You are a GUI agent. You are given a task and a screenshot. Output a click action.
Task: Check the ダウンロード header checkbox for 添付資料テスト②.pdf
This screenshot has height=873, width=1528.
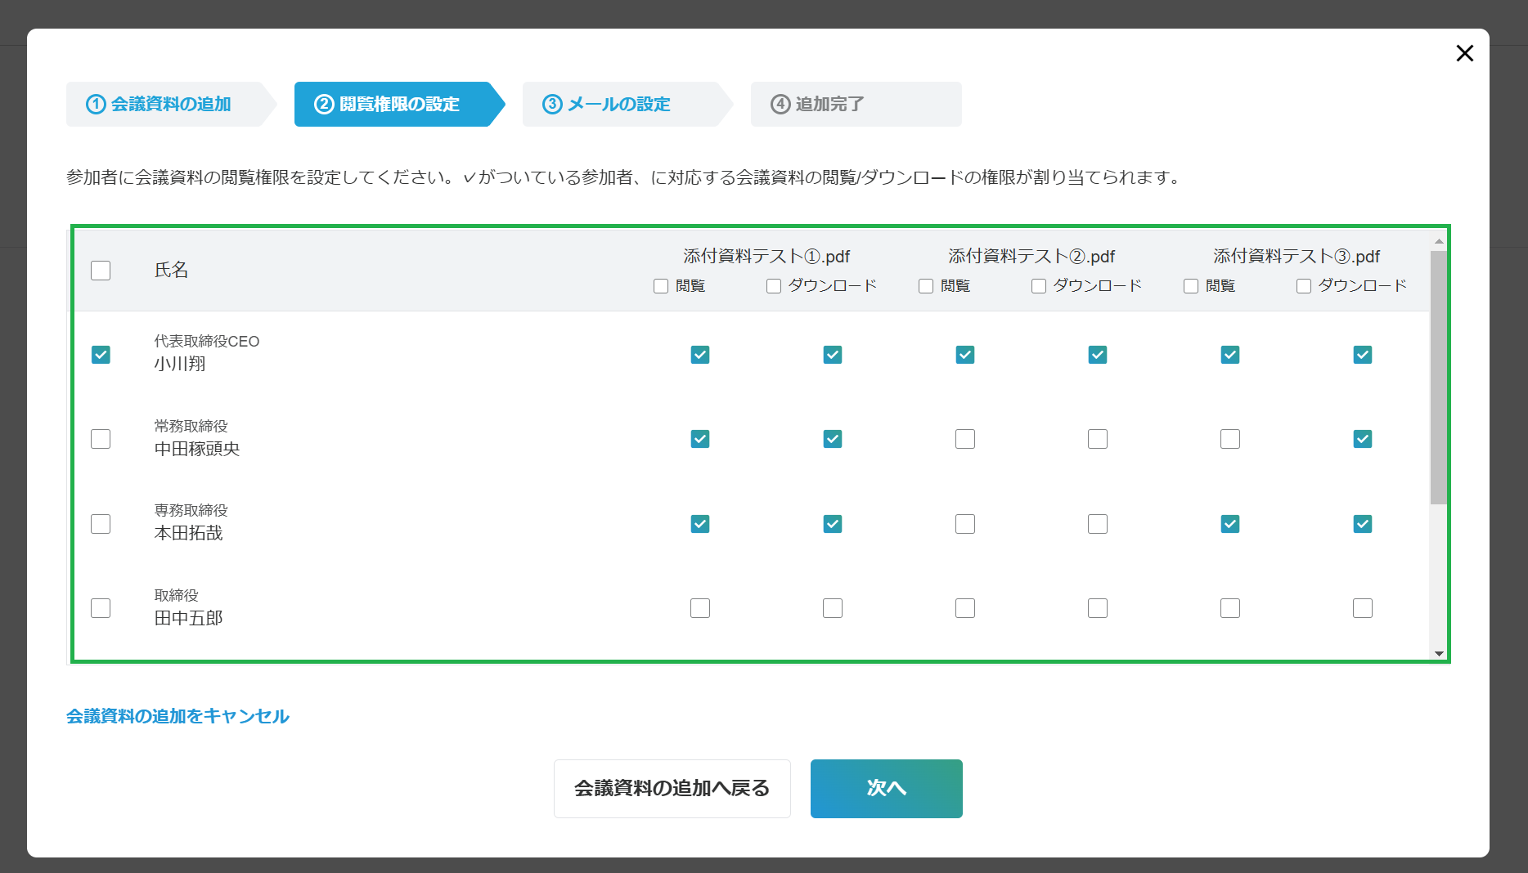click(1037, 285)
